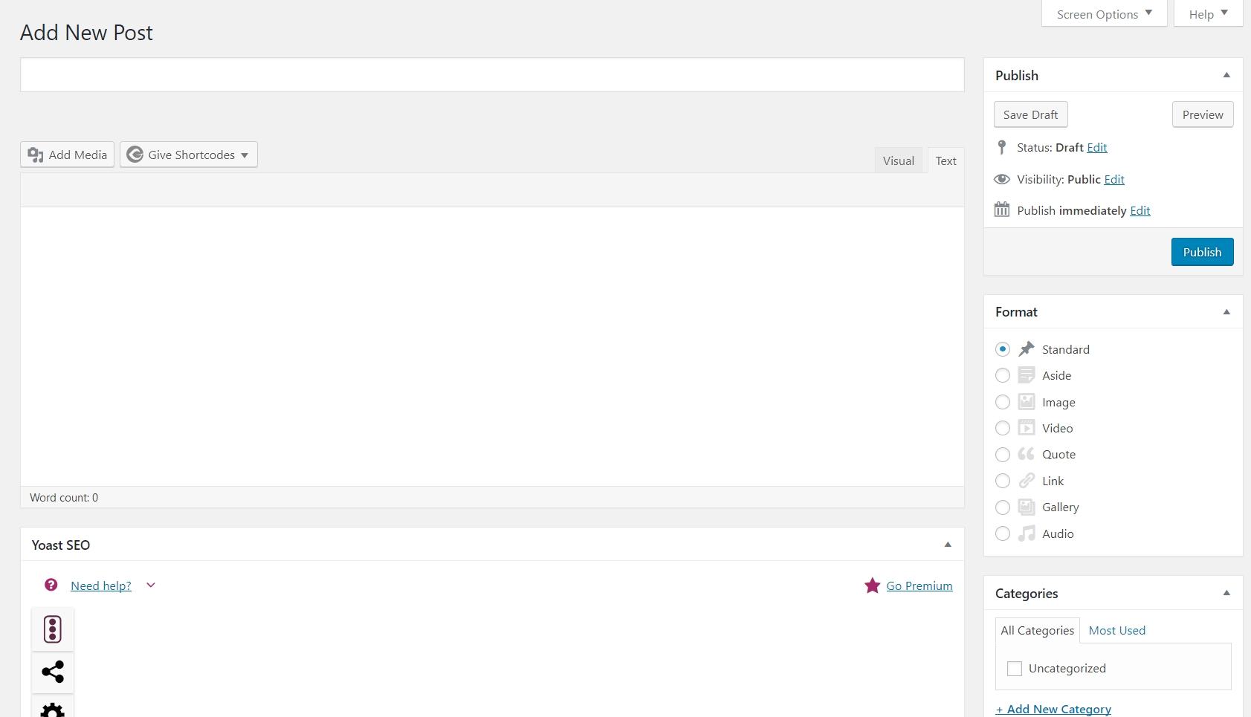This screenshot has width=1251, height=717.
Task: Click the Image format icon
Action: point(1027,402)
